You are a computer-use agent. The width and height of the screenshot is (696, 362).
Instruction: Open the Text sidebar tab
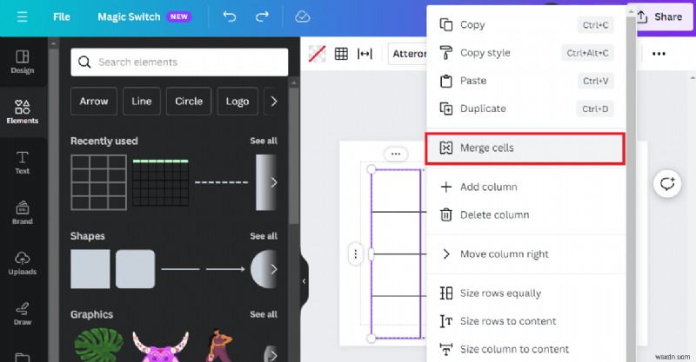pos(23,162)
